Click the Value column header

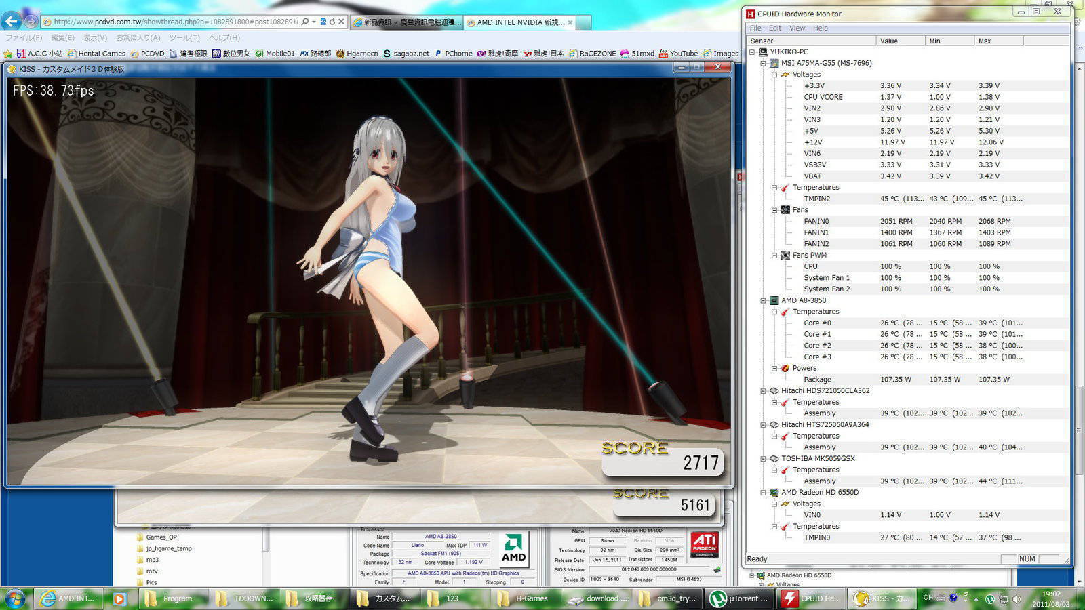tap(901, 41)
